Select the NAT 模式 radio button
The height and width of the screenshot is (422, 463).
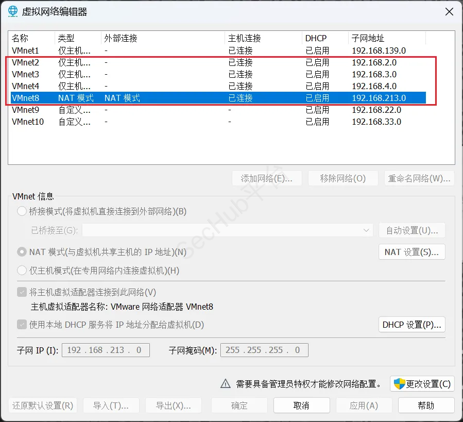pos(22,252)
